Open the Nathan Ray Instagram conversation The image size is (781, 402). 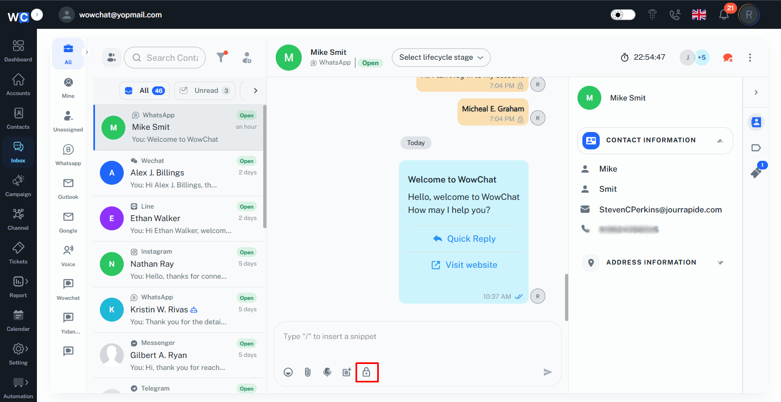point(178,265)
